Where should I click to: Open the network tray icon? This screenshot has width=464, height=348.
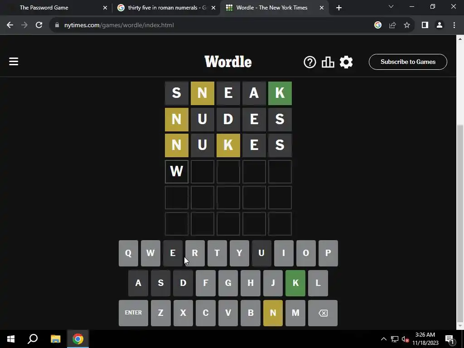pos(395,339)
